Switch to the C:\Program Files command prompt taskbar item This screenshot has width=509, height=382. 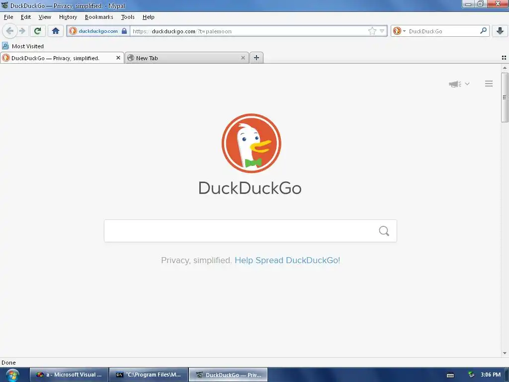tap(149, 375)
